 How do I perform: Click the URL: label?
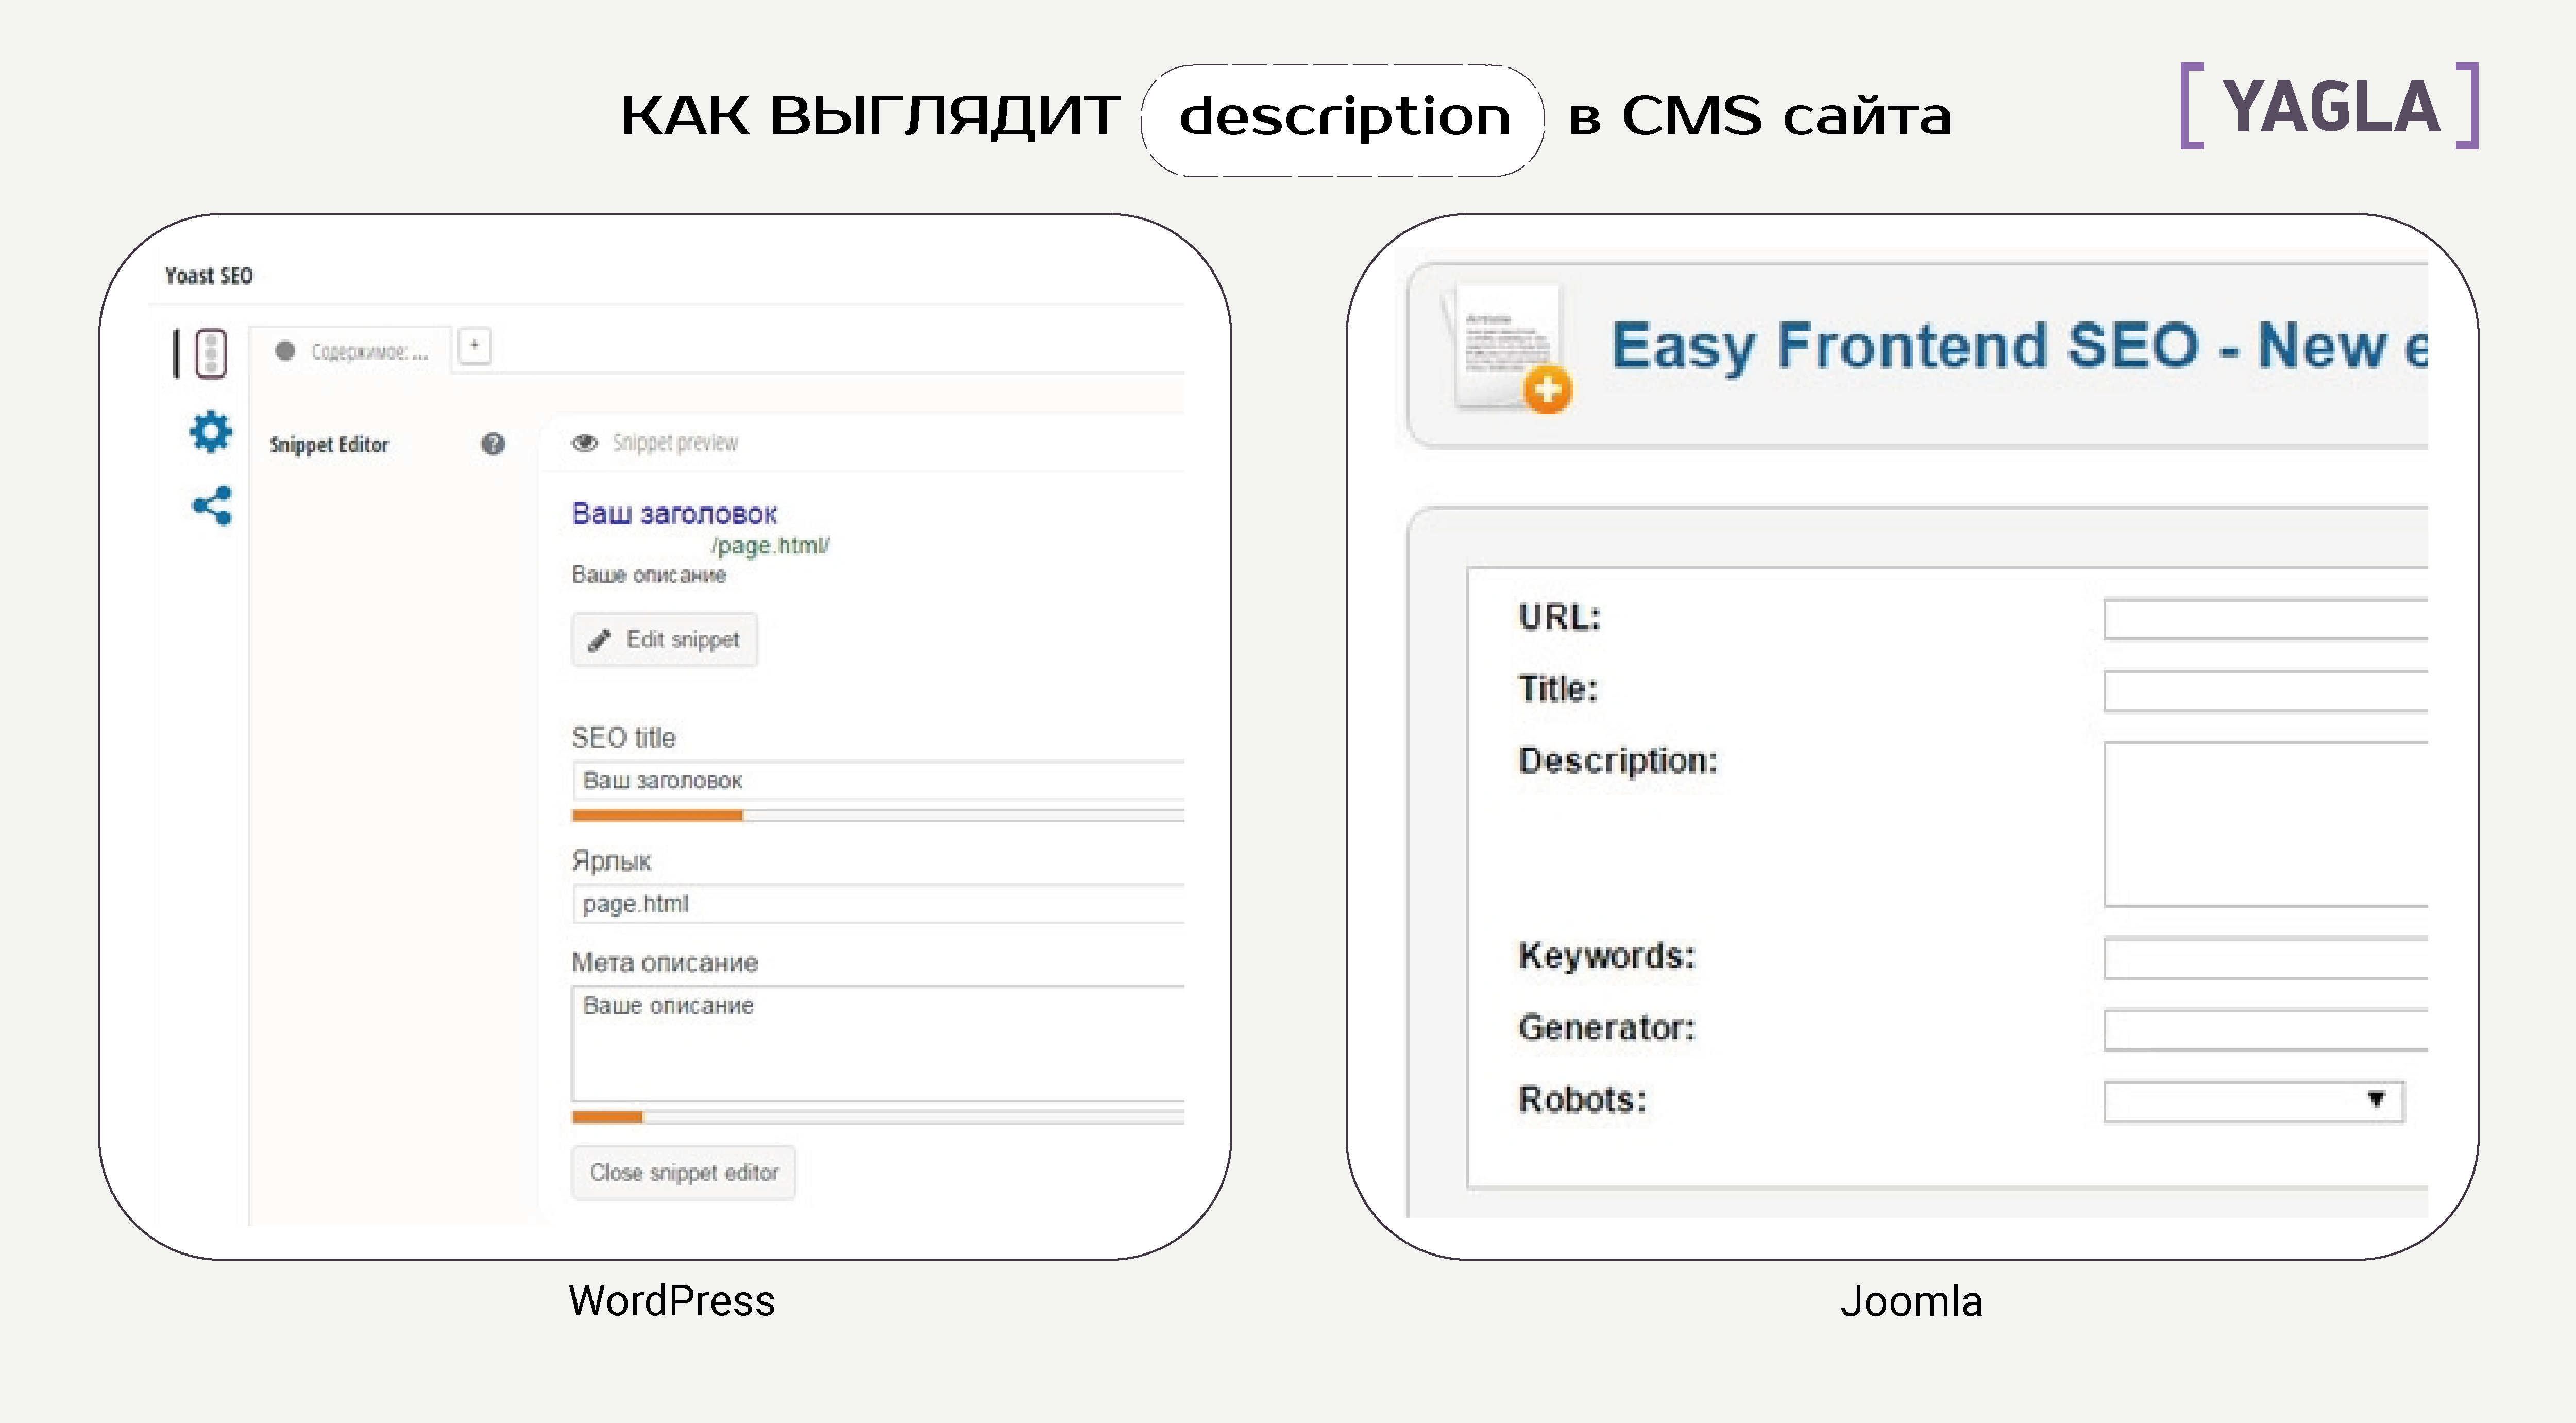point(1559,617)
